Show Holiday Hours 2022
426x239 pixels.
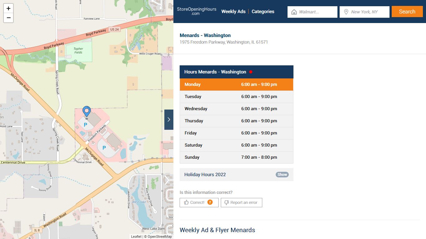[x=282, y=175]
